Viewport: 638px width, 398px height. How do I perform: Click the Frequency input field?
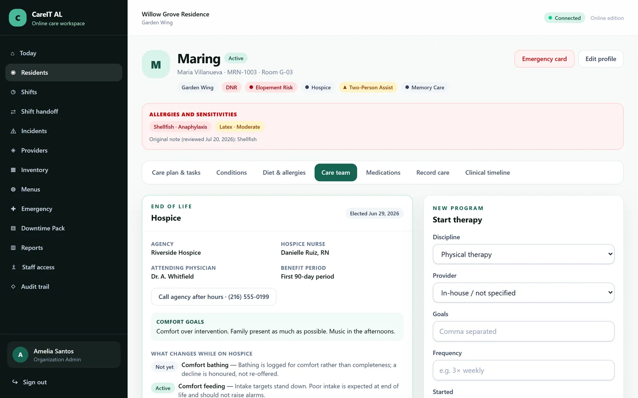(x=523, y=371)
